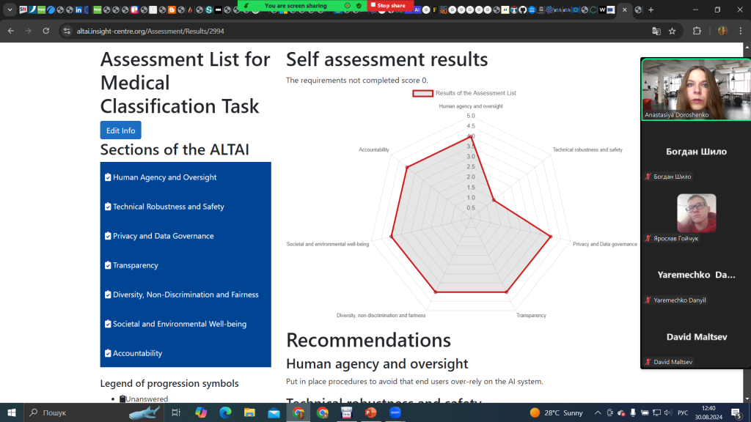Select Privacy and Data Governance checklist icon
The height and width of the screenshot is (422, 751).
(x=108, y=236)
